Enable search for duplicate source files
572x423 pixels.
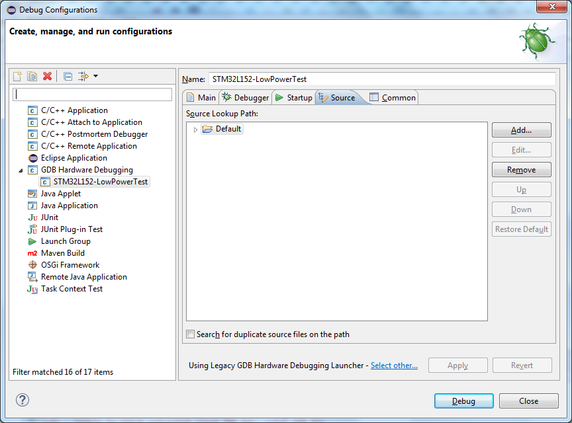191,334
